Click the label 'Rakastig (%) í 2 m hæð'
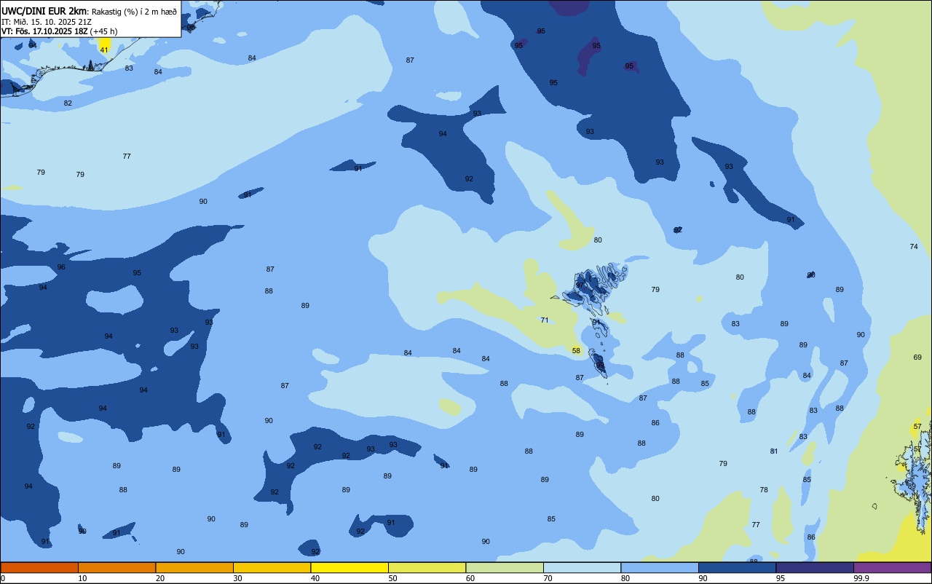Image resolution: width=932 pixels, height=584 pixels. (134, 12)
